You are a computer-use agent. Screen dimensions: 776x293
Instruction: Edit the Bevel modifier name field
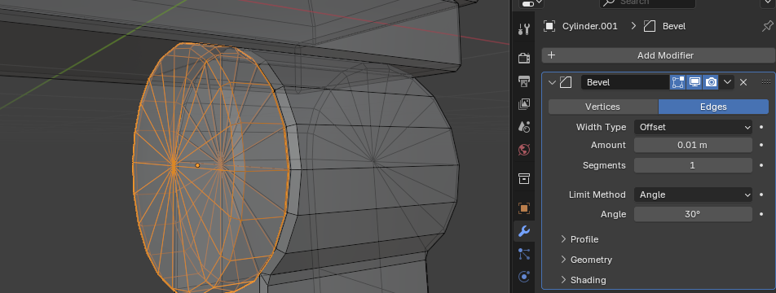tap(625, 82)
